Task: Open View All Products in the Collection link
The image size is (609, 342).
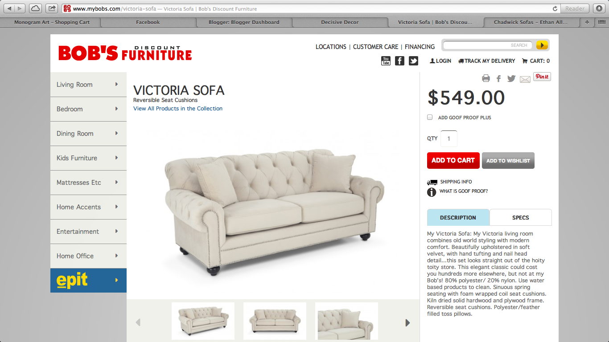Action: [178, 109]
